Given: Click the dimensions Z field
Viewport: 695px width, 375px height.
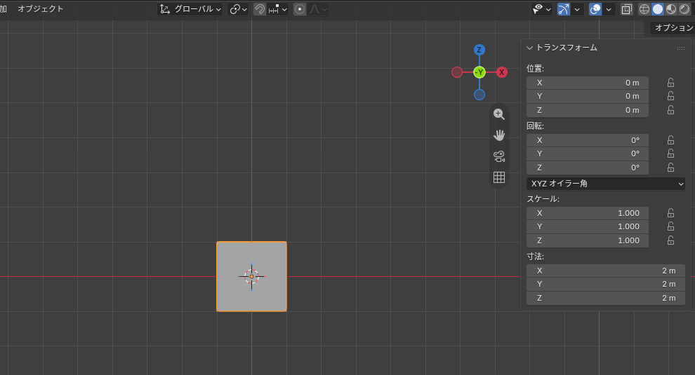Looking at the screenshot, I should [605, 299].
